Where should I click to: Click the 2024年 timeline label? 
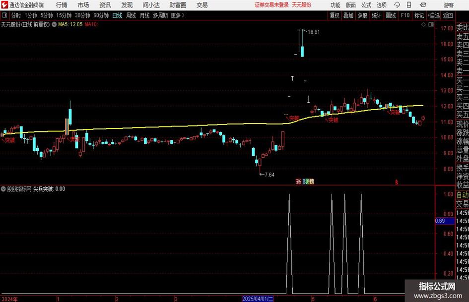pyautogui.click(x=9, y=299)
